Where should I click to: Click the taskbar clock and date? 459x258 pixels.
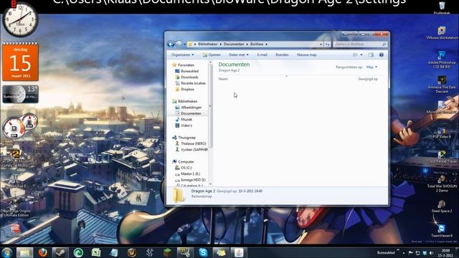pyautogui.click(x=446, y=253)
